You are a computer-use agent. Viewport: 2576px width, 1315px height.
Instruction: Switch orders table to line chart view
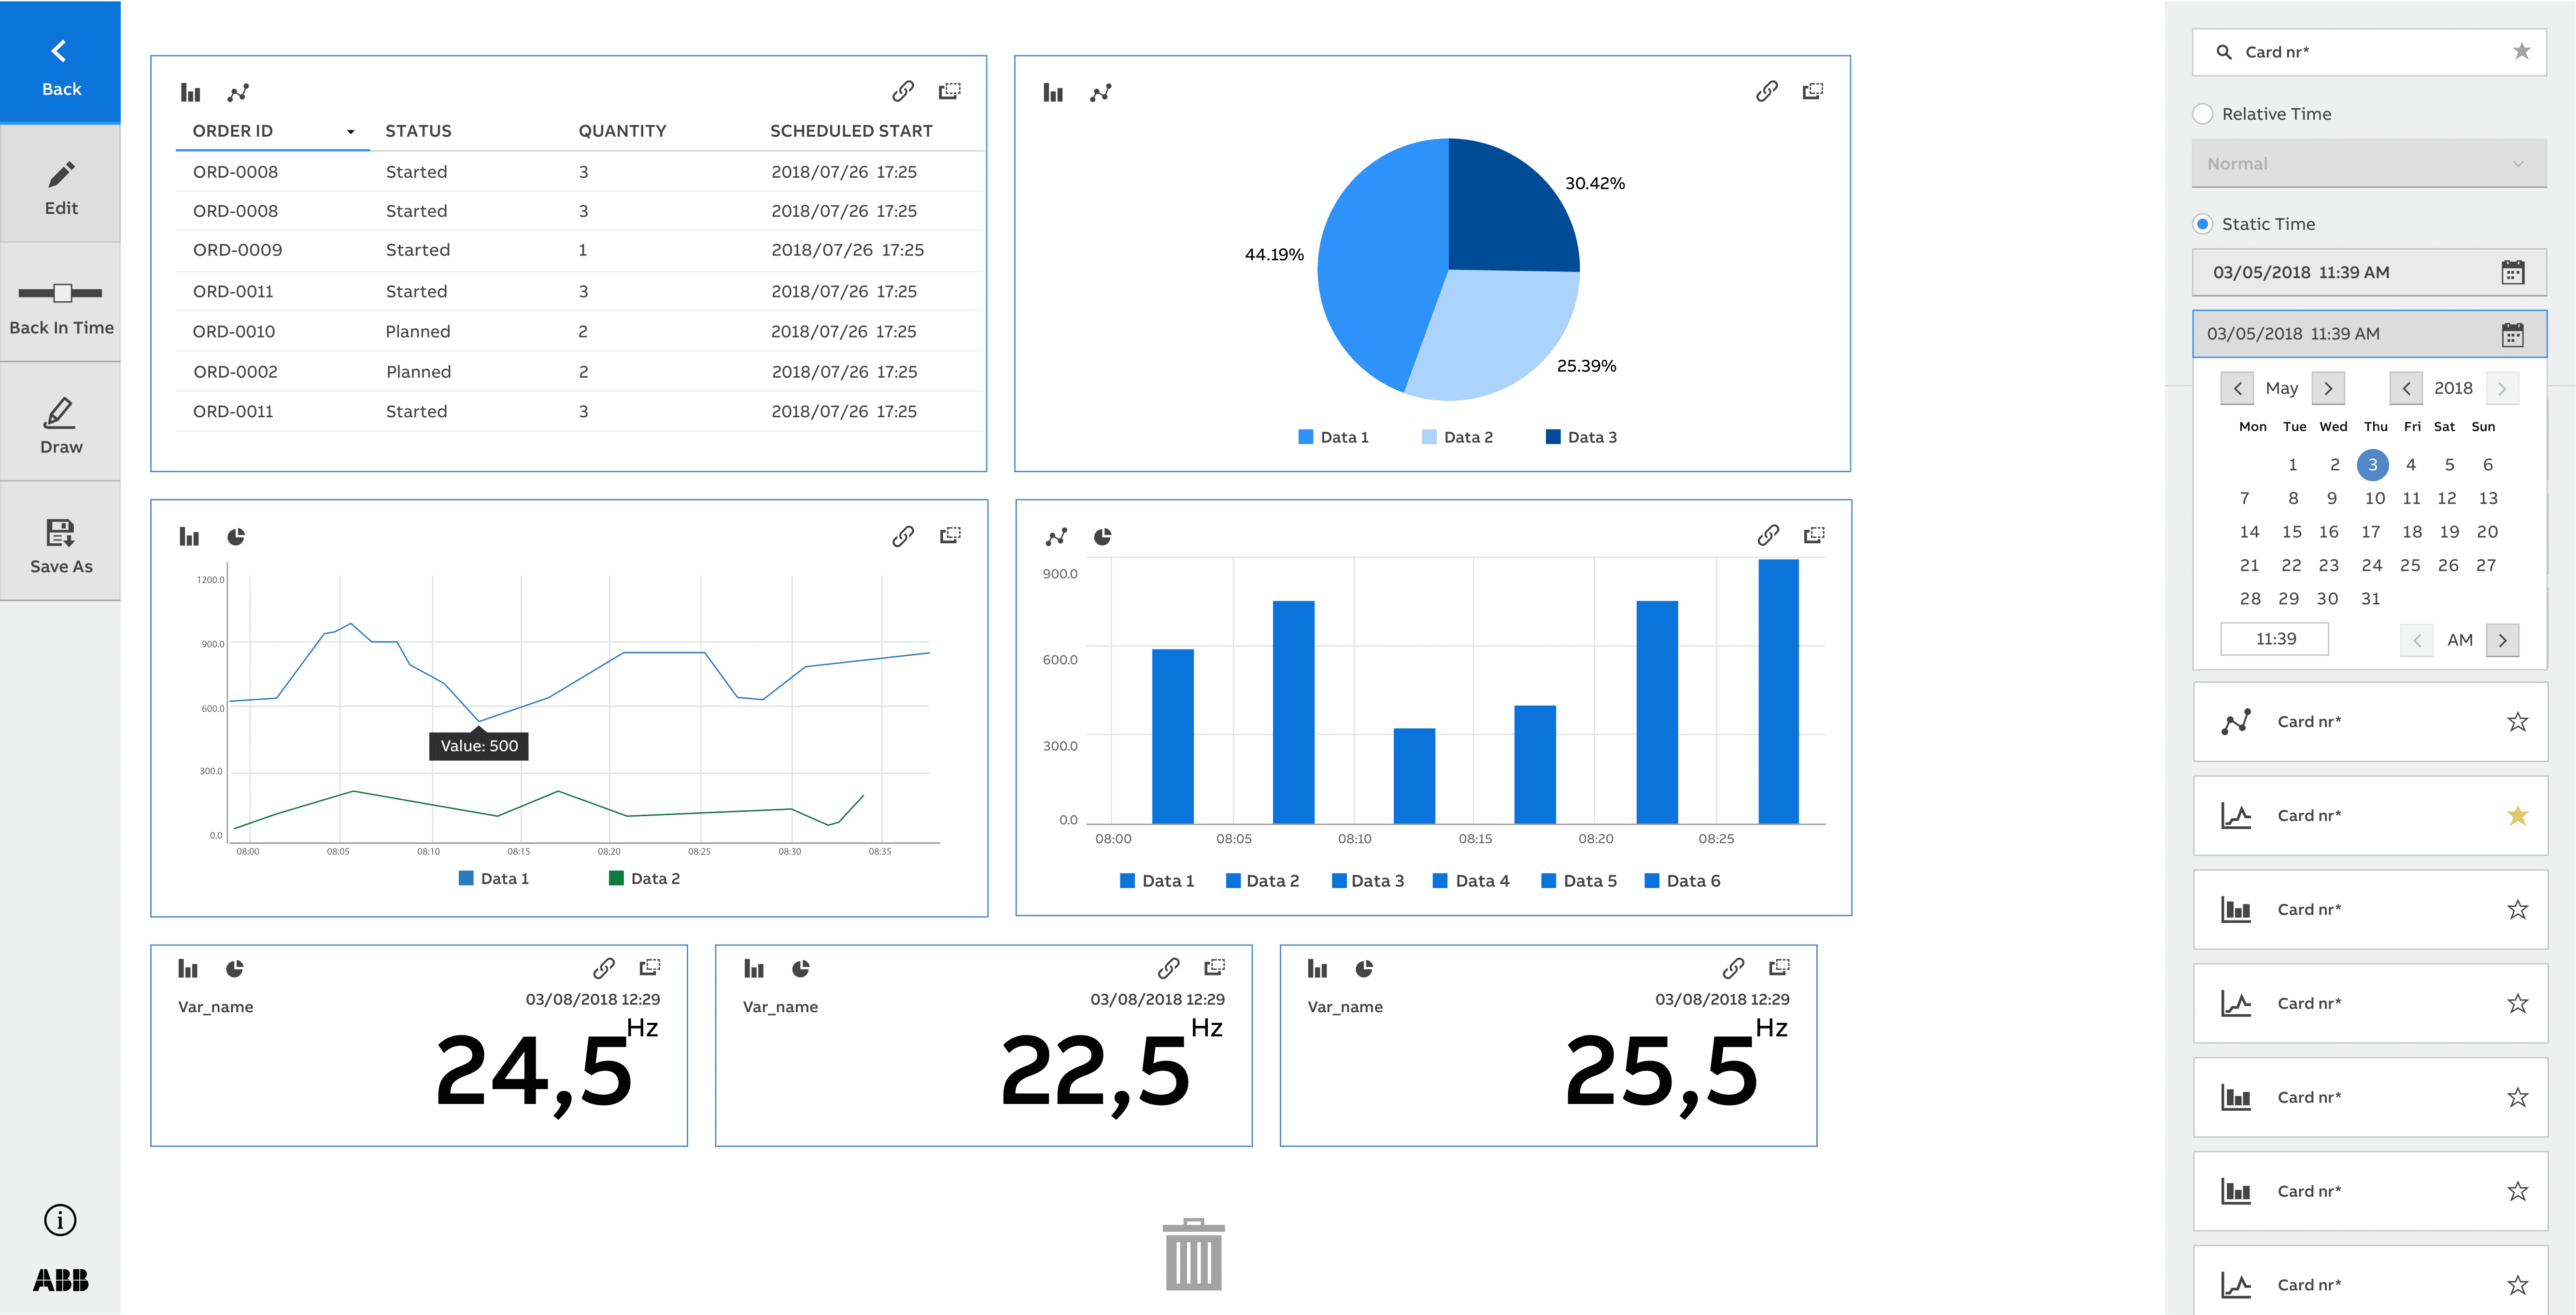(x=237, y=93)
